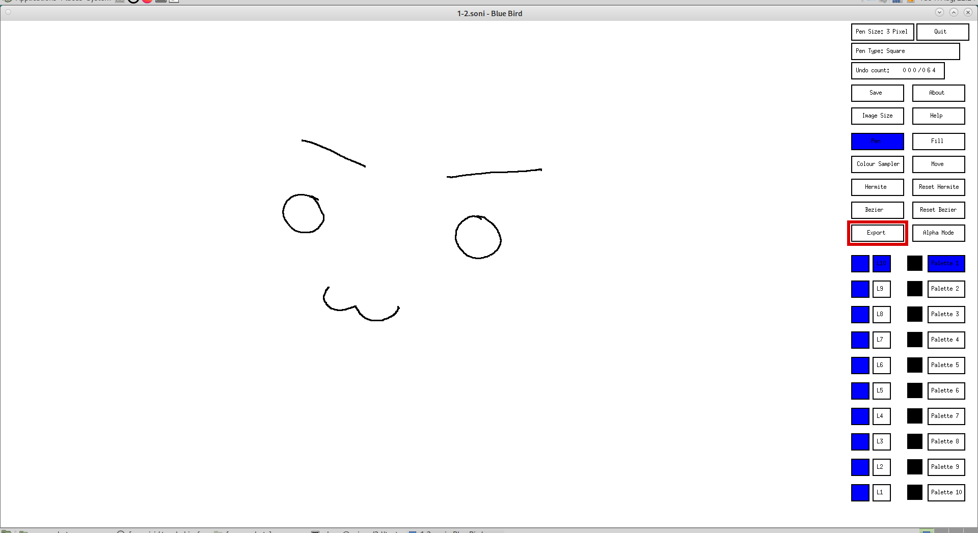Toggle blue visibility box beside L10
Screen dimensions: 978x533
click(860, 263)
